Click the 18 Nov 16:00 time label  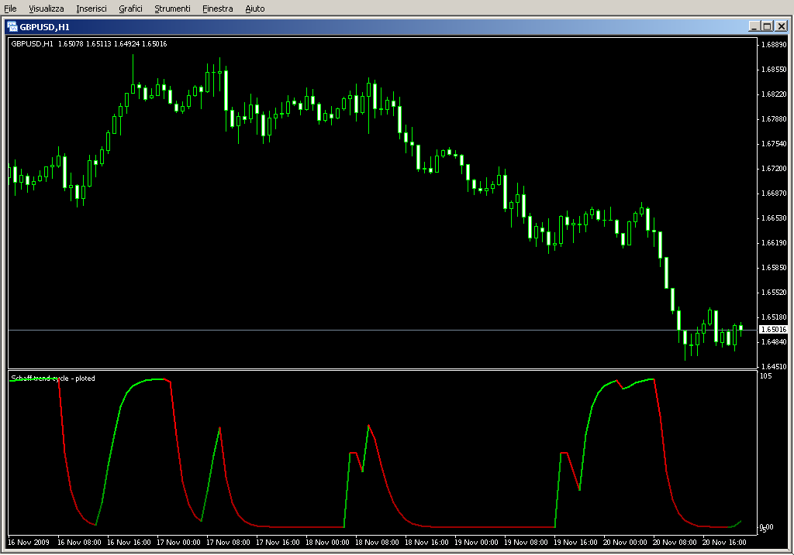click(x=426, y=543)
